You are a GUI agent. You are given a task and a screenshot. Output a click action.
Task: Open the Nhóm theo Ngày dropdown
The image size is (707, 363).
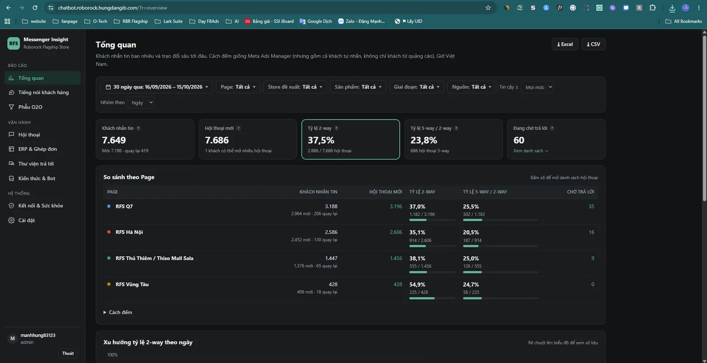point(141,103)
